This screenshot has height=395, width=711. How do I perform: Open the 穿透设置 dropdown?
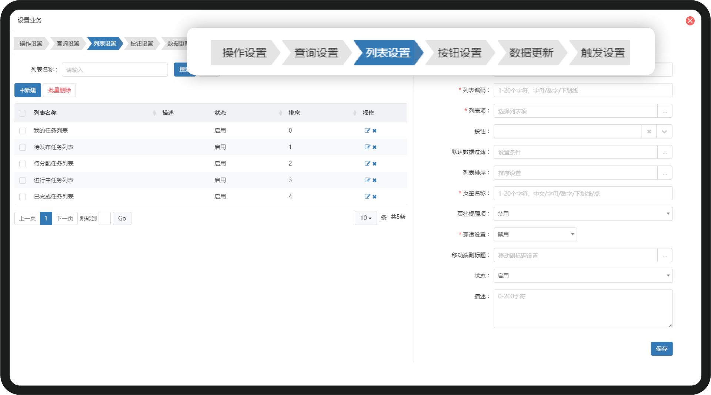coord(535,235)
